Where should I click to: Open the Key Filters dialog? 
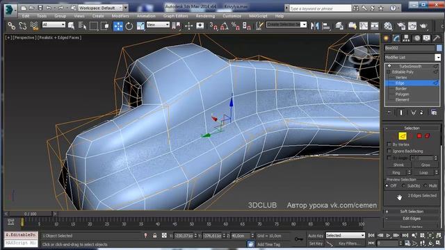349,244
